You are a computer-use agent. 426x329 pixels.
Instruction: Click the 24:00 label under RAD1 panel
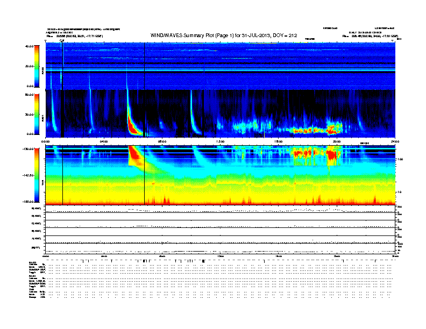[395, 141]
